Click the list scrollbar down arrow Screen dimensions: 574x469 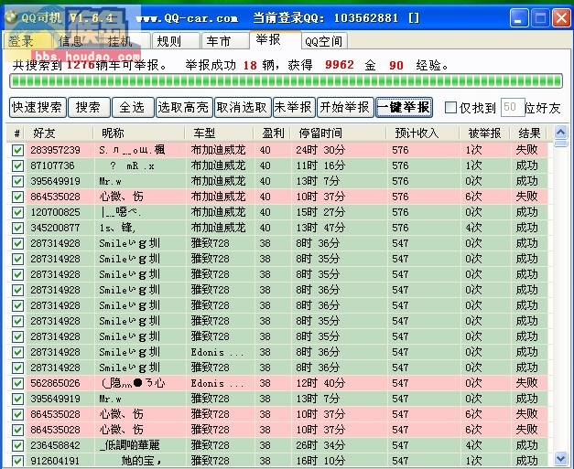[561, 458]
